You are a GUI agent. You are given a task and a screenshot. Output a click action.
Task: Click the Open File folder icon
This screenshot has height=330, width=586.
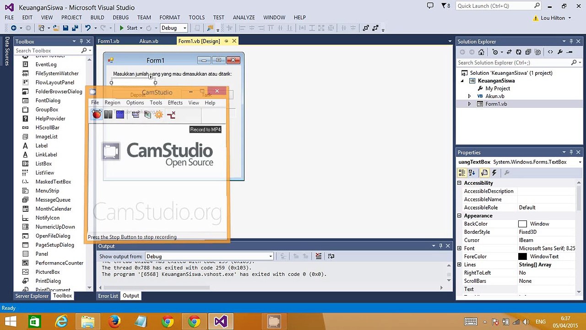[x=56, y=28]
